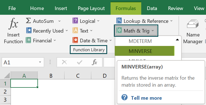Click the AutoSum sigma icon
The image size is (206, 105).
28,21
